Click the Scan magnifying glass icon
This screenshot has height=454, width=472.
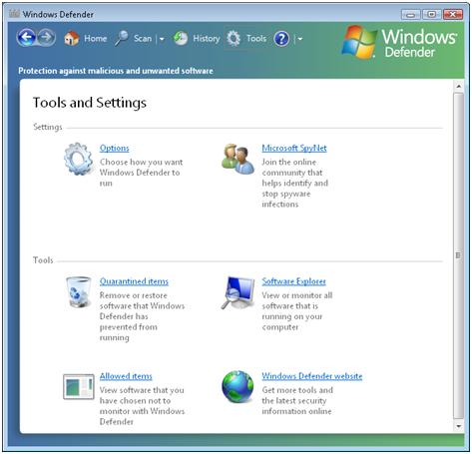click(x=122, y=39)
